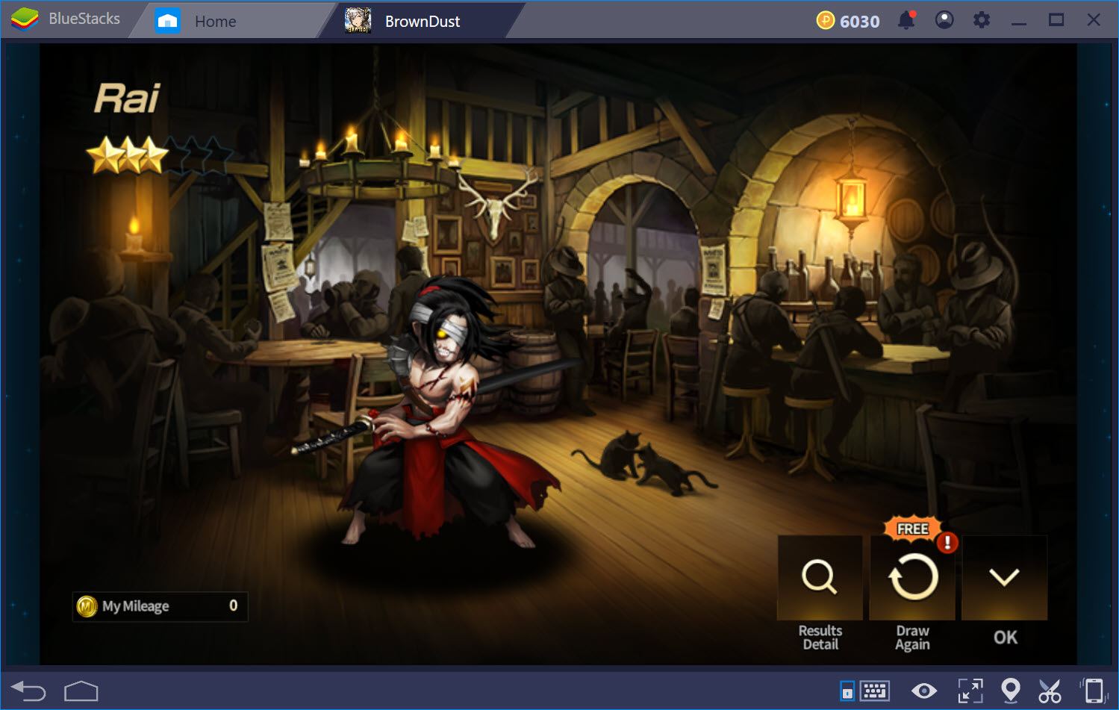Image resolution: width=1119 pixels, height=710 pixels.
Task: Click the rotate device shake icon
Action: pos(1093,691)
